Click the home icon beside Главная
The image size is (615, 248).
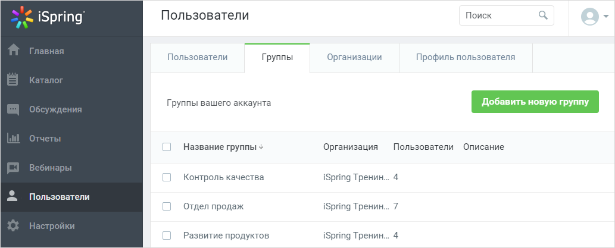pyautogui.click(x=13, y=51)
